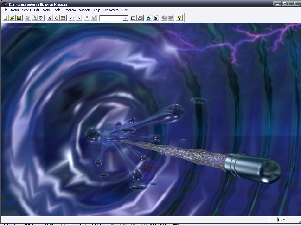Open the File menu
301x226 pixels.
tap(5, 10)
